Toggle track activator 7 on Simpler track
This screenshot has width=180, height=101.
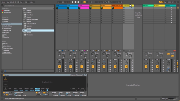point(126,66)
